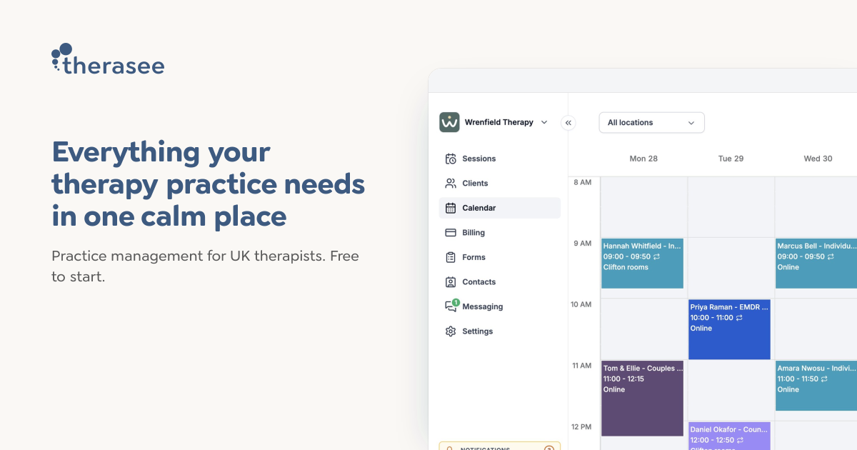The height and width of the screenshot is (450, 857).
Task: Click the Messaging chat icon with badge
Action: click(x=451, y=306)
